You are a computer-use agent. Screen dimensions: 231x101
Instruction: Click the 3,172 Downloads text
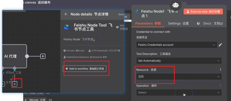tap(106, 51)
